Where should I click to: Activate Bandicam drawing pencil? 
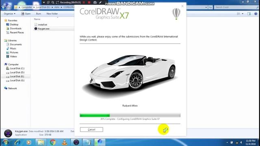click(100, 2)
